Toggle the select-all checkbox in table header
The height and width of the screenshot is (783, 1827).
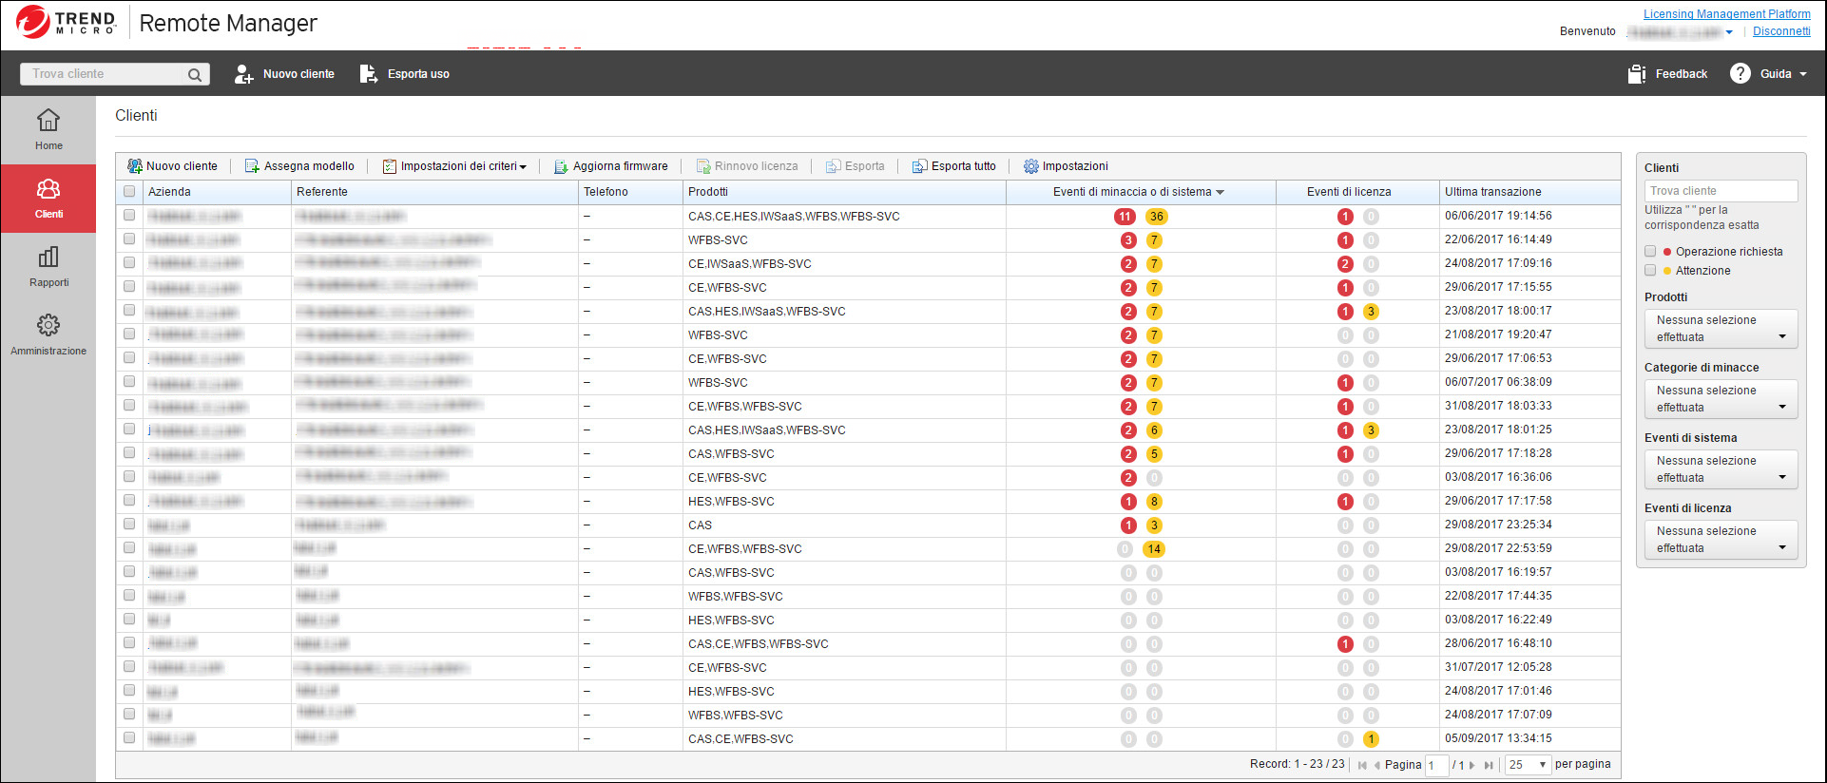129,192
